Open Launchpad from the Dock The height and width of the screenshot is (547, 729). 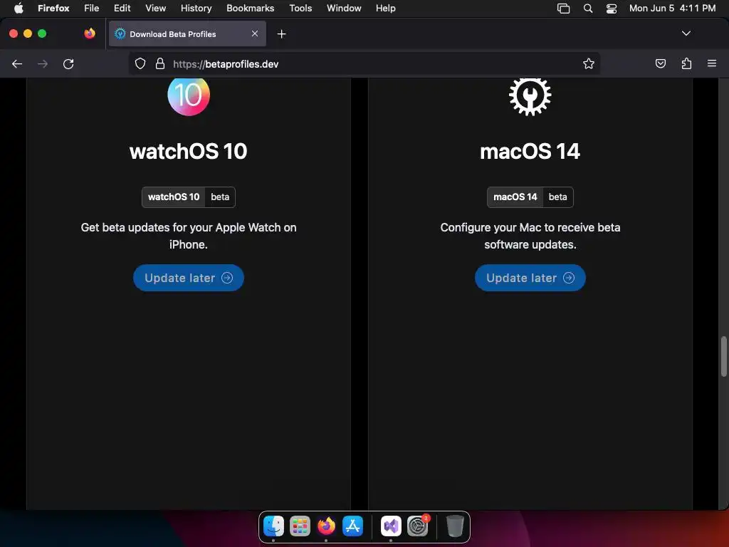pos(300,526)
